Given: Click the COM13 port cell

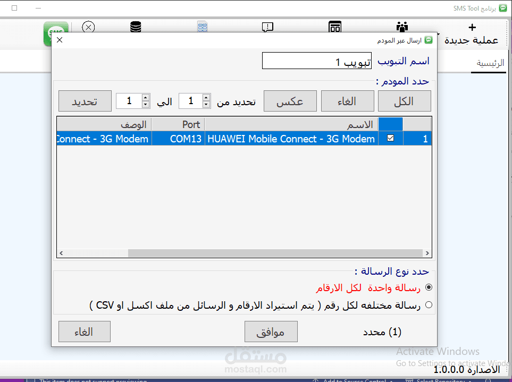Looking at the screenshot, I should (x=178, y=139).
